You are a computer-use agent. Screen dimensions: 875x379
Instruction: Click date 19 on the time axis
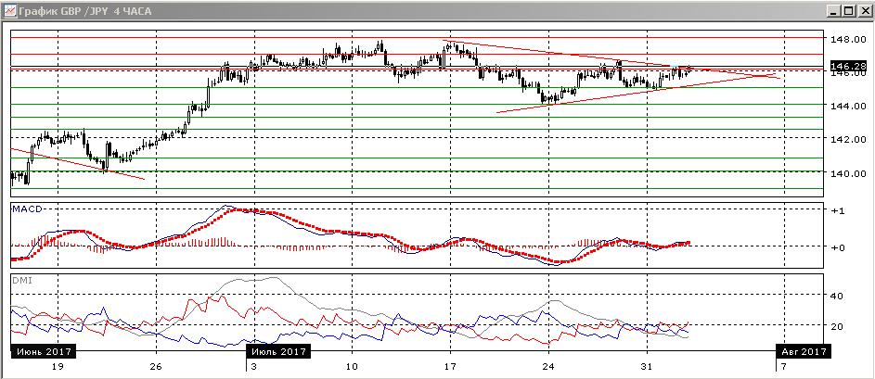pos(58,367)
